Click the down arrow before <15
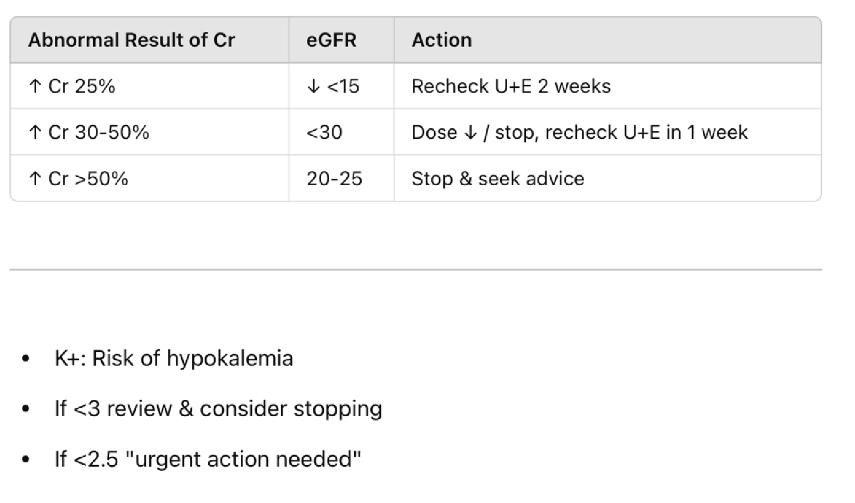 click(x=314, y=86)
